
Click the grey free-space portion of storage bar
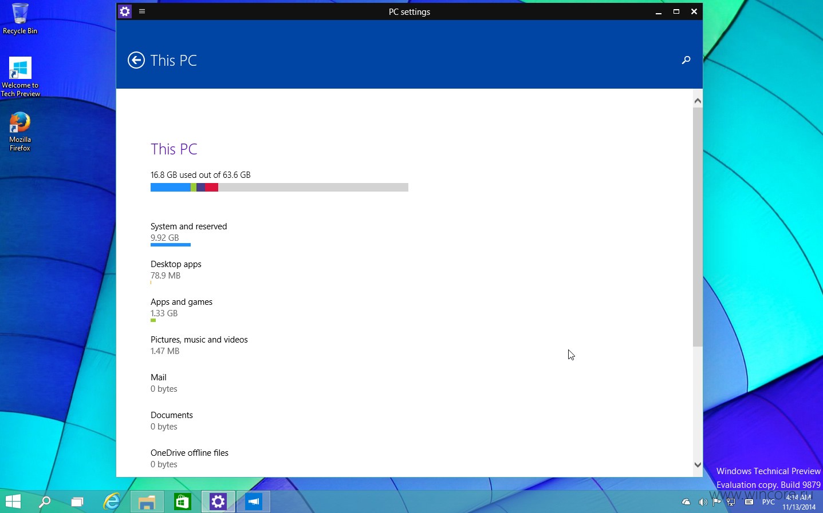coord(313,188)
